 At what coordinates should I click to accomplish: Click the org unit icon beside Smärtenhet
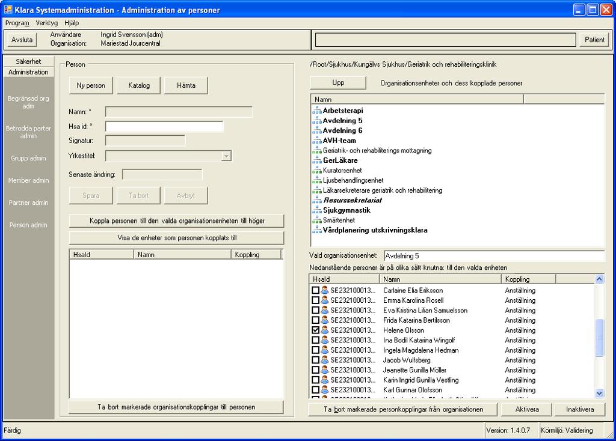tap(317, 220)
